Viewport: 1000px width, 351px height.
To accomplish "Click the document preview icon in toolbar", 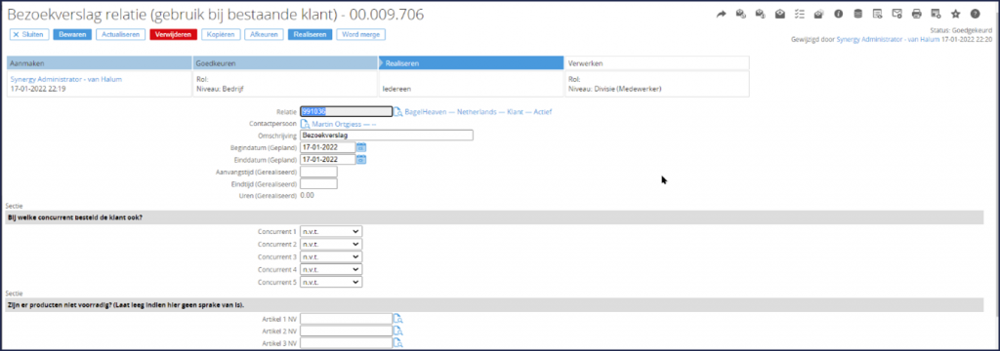I will (x=878, y=14).
